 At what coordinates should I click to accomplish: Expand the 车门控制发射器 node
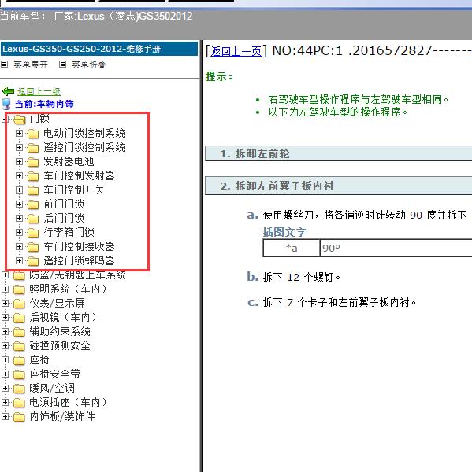click(19, 175)
